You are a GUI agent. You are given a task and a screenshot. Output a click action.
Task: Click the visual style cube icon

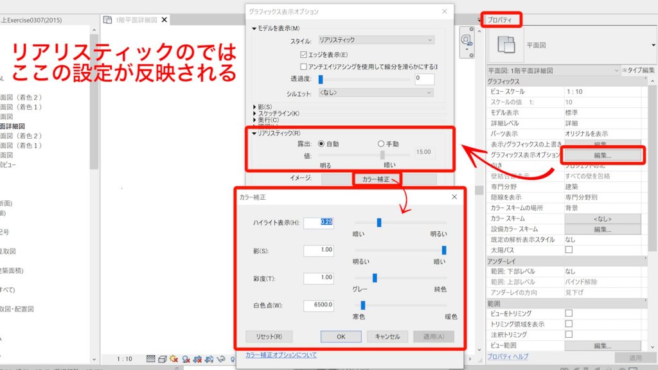[x=162, y=360]
